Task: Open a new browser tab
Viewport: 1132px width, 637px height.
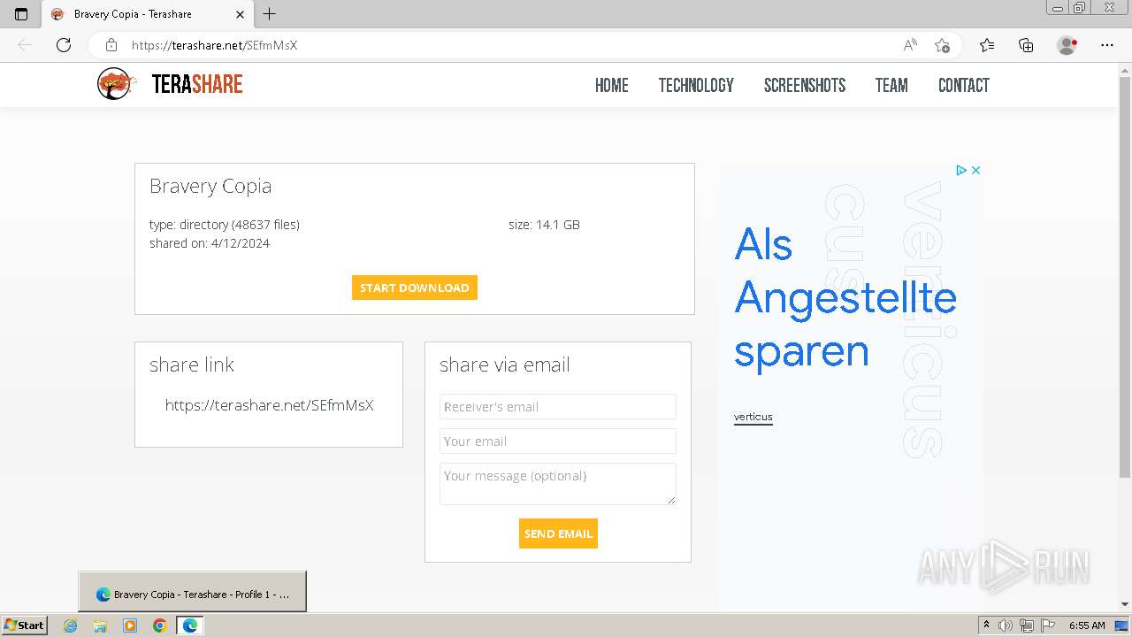Action: point(270,14)
